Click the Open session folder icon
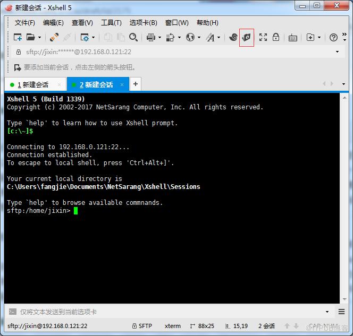This screenshot has height=336, width=353. click(x=31, y=37)
